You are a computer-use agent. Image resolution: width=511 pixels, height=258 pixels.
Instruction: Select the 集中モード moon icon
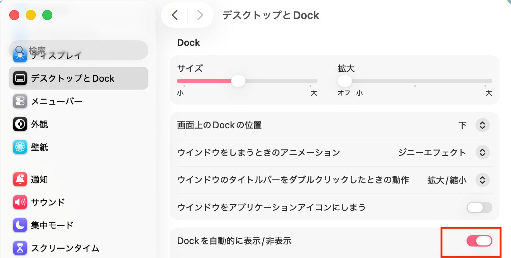pyautogui.click(x=20, y=225)
